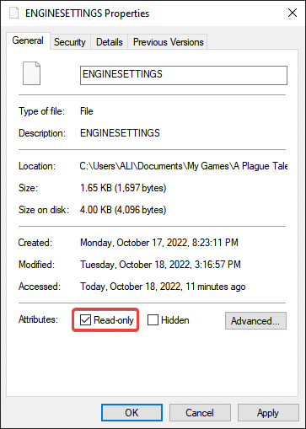
Task: Click the small file icon in title bar
Action: pyautogui.click(x=13, y=13)
